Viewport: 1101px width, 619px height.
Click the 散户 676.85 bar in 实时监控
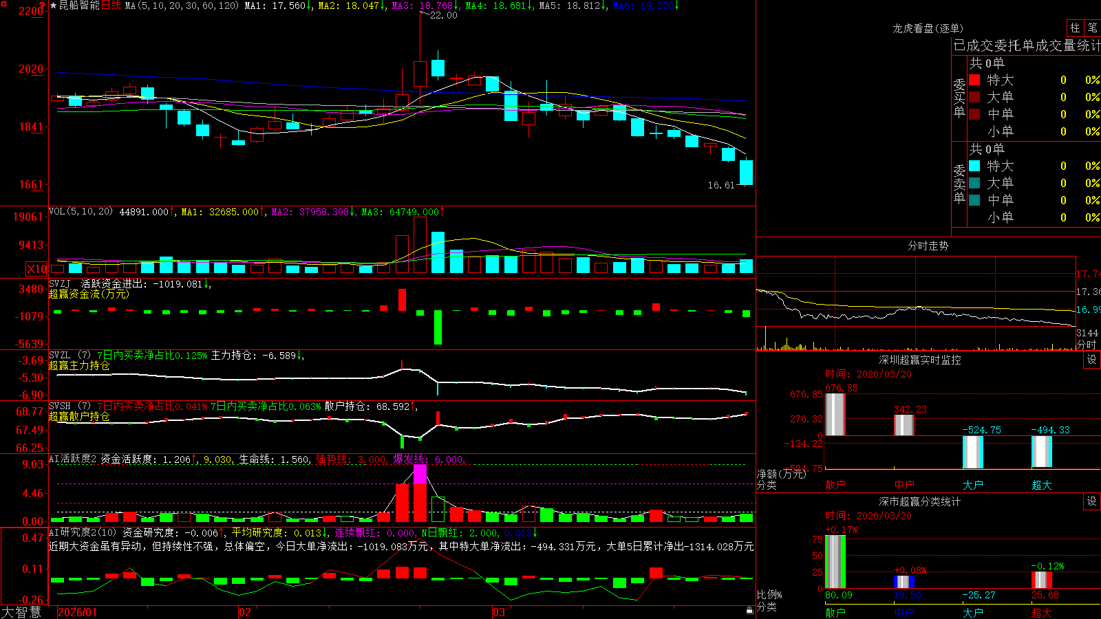click(835, 414)
